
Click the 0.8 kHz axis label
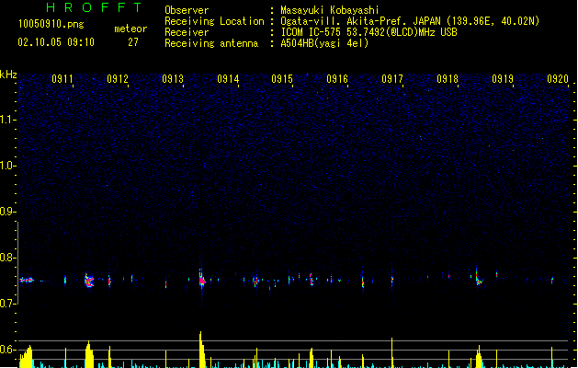(7, 258)
